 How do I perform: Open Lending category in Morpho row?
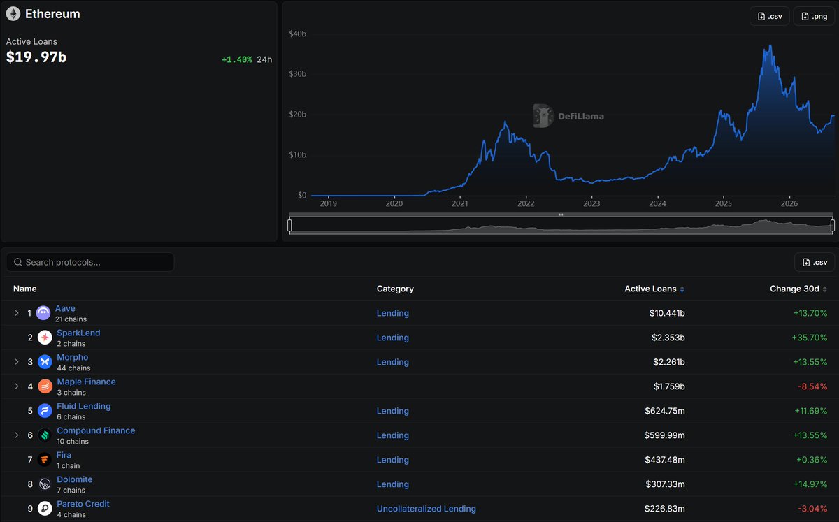click(x=393, y=362)
